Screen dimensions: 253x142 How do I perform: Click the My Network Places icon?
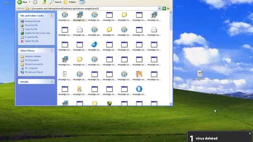pos(22,72)
